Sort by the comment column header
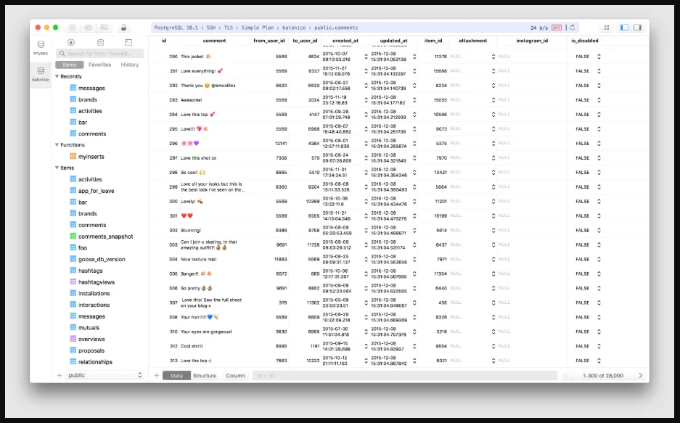This screenshot has height=423, width=680. click(214, 41)
